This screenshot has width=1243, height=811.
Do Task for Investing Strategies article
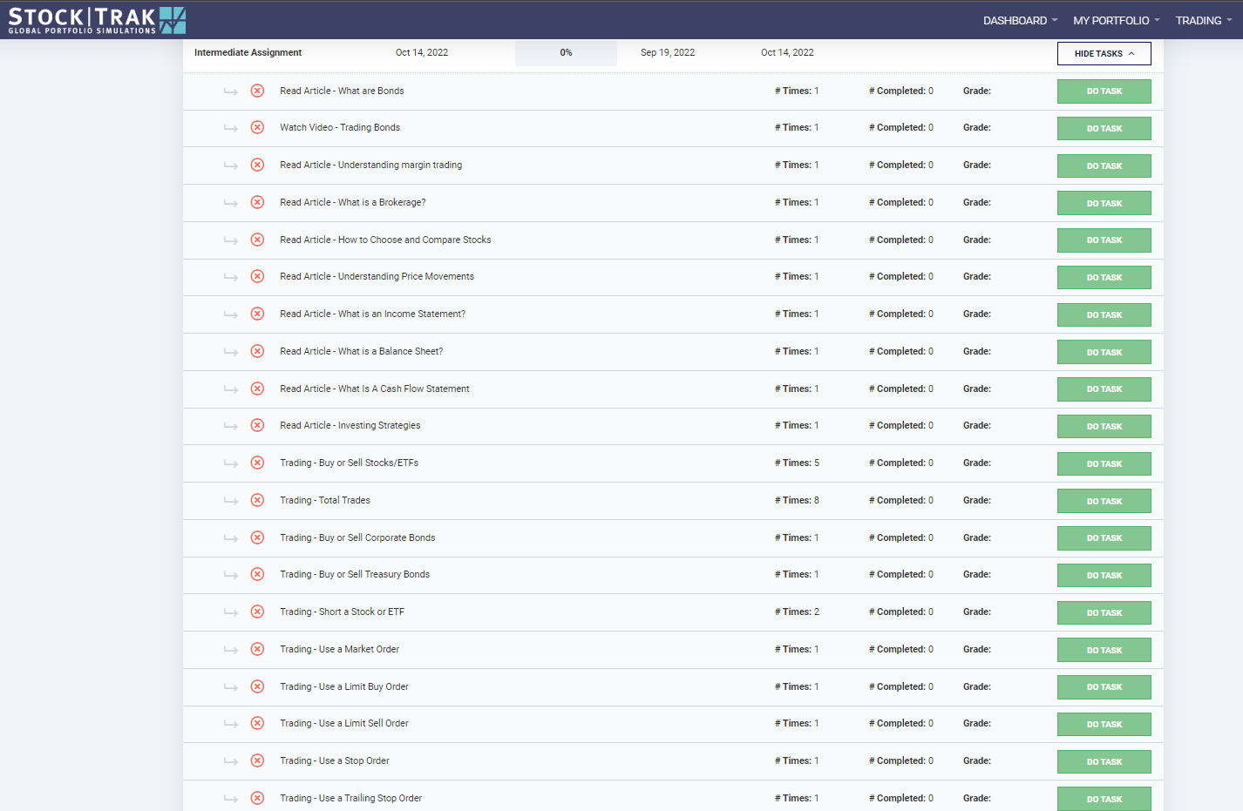pyautogui.click(x=1104, y=427)
